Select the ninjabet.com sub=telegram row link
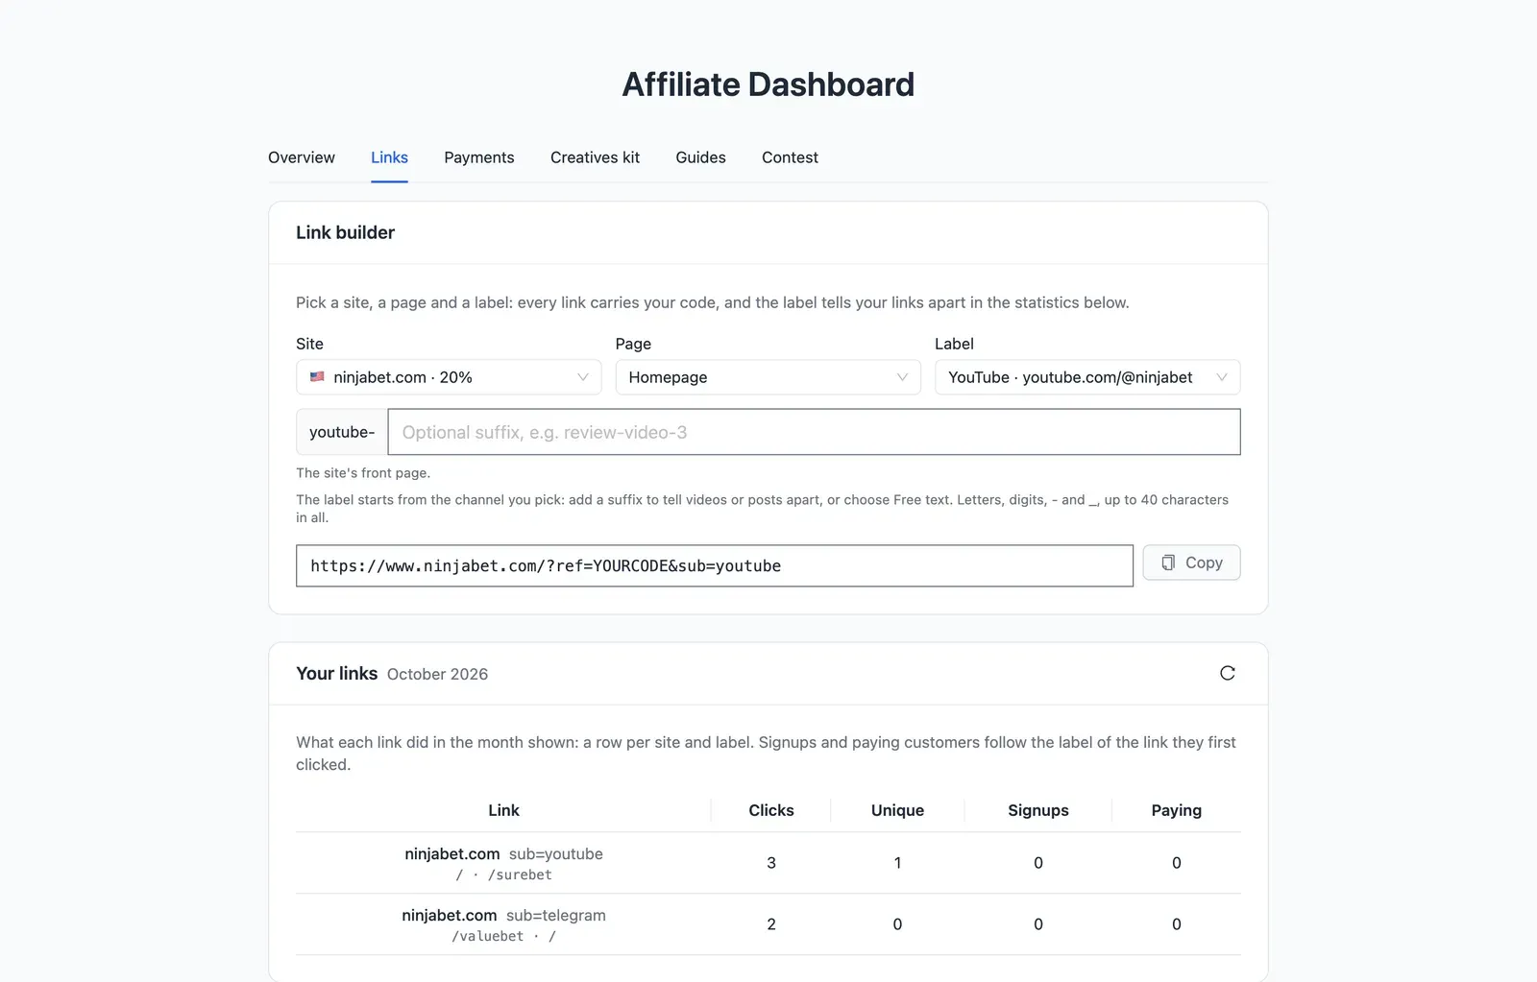The image size is (1537, 982). [503, 915]
